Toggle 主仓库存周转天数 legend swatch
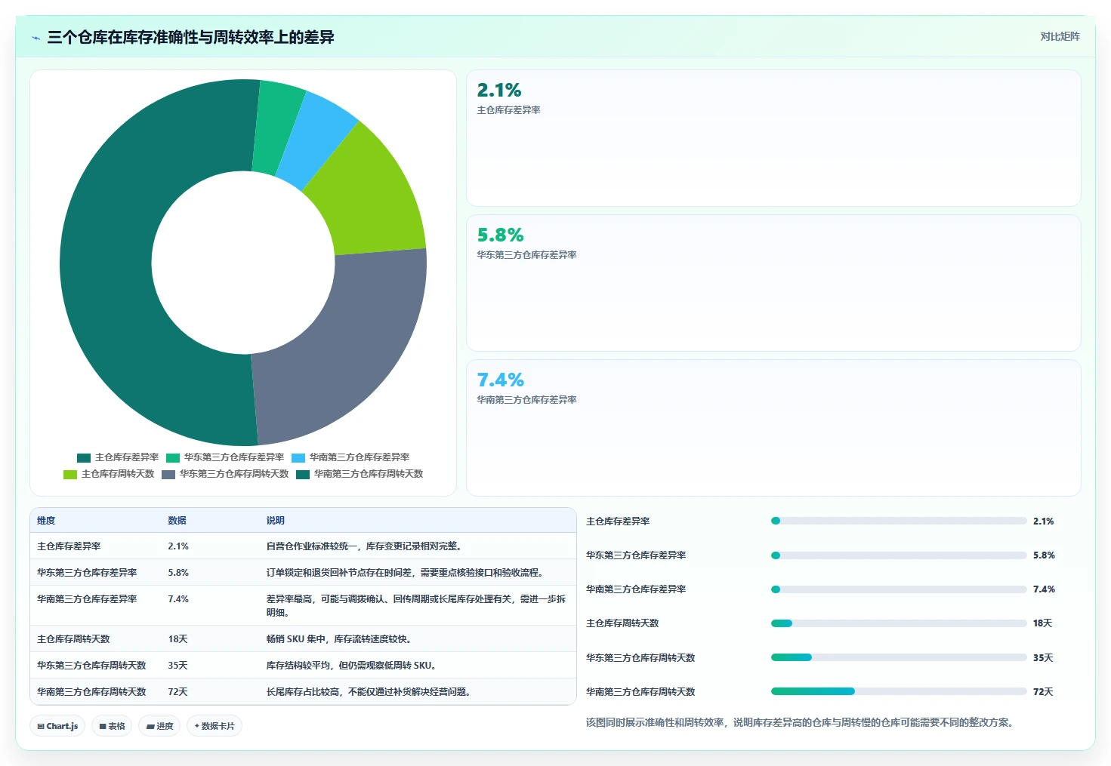This screenshot has width=1111, height=766. pos(70,475)
